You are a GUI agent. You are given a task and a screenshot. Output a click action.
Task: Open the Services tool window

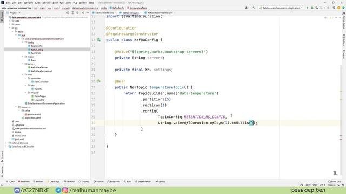pyautogui.click(x=98, y=182)
